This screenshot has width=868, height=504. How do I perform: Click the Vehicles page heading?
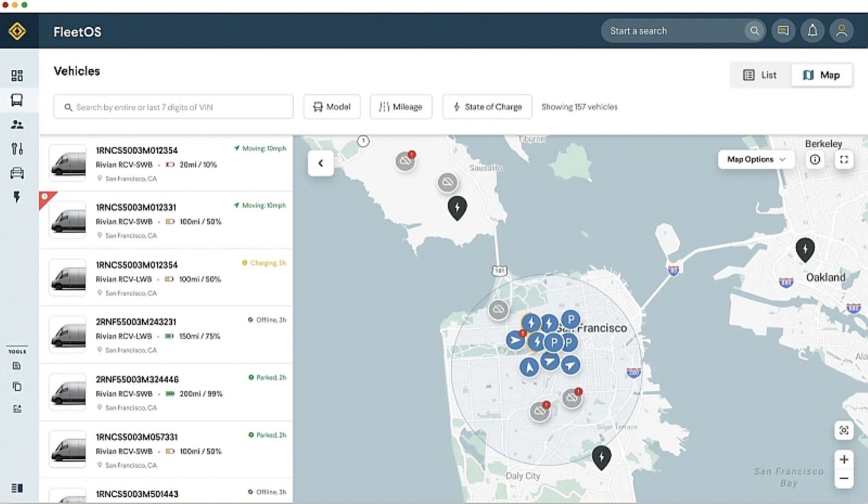pos(77,71)
